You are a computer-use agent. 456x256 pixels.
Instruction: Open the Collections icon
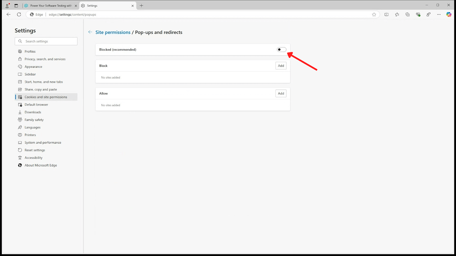pyautogui.click(x=408, y=15)
